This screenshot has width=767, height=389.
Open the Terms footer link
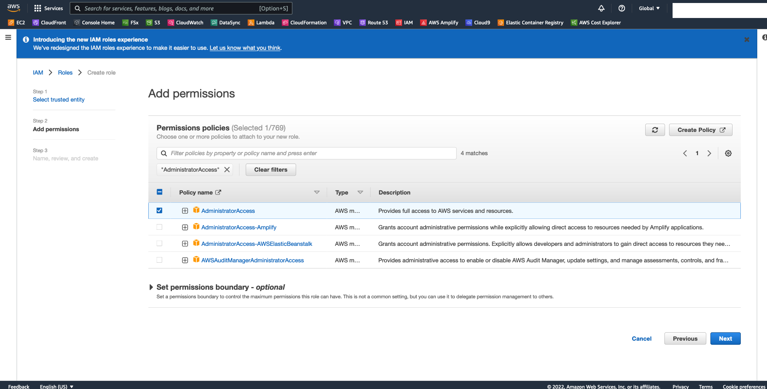click(706, 386)
